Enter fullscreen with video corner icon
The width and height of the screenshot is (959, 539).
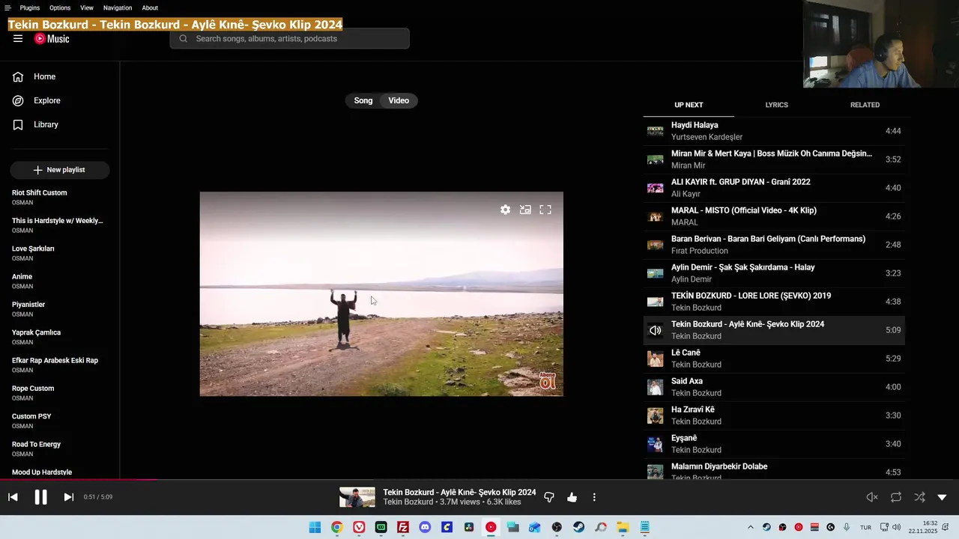545,210
